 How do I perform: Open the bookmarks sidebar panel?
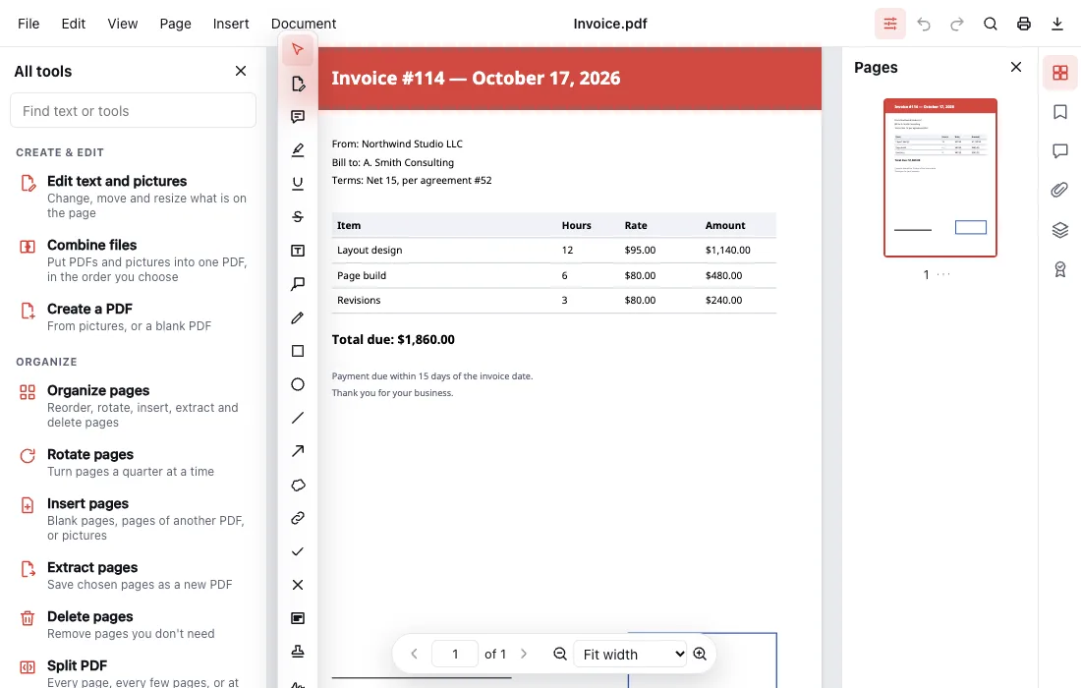tap(1059, 112)
